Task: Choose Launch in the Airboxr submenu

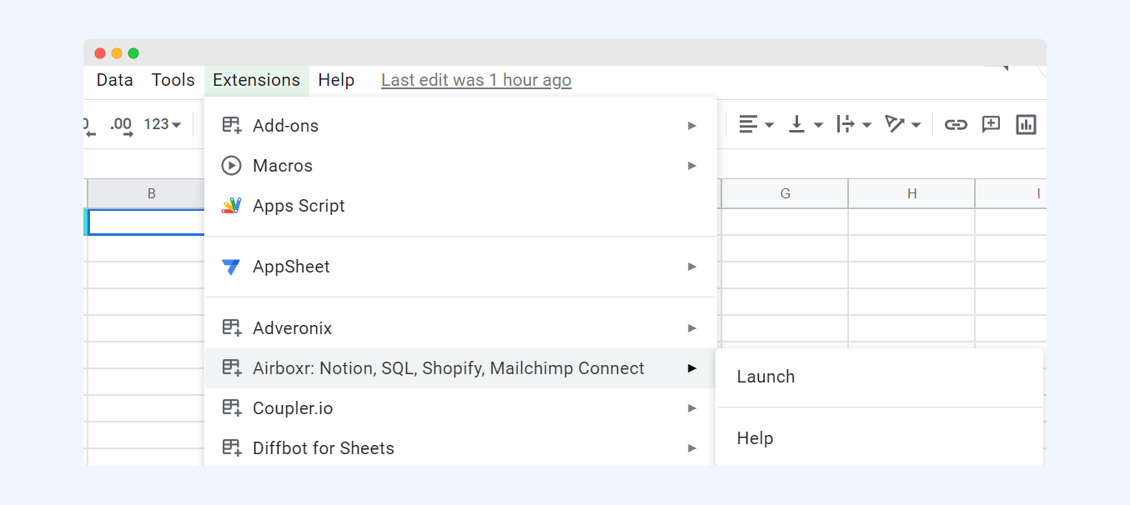Action: tap(880, 377)
